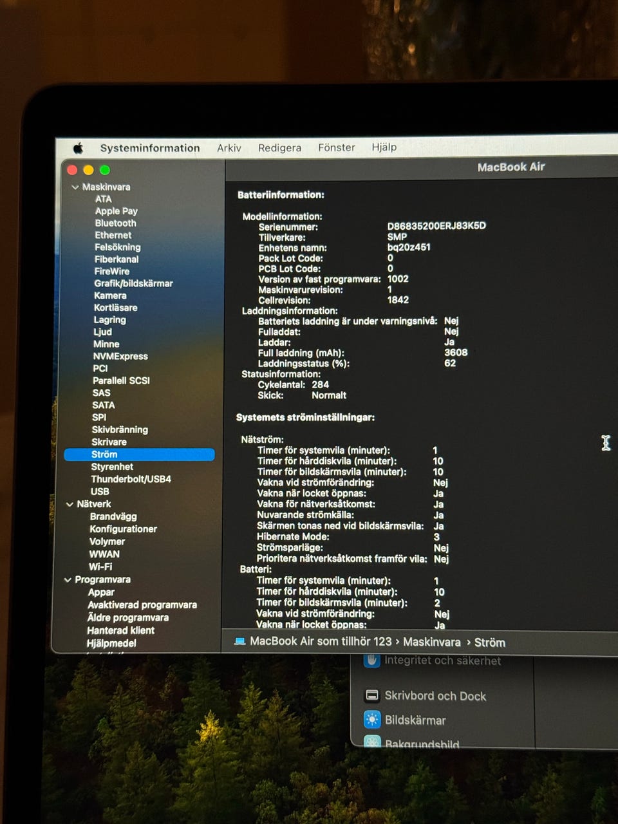The height and width of the screenshot is (824, 618).
Task: Select Skivbränning in the sidebar
Action: 120,429
